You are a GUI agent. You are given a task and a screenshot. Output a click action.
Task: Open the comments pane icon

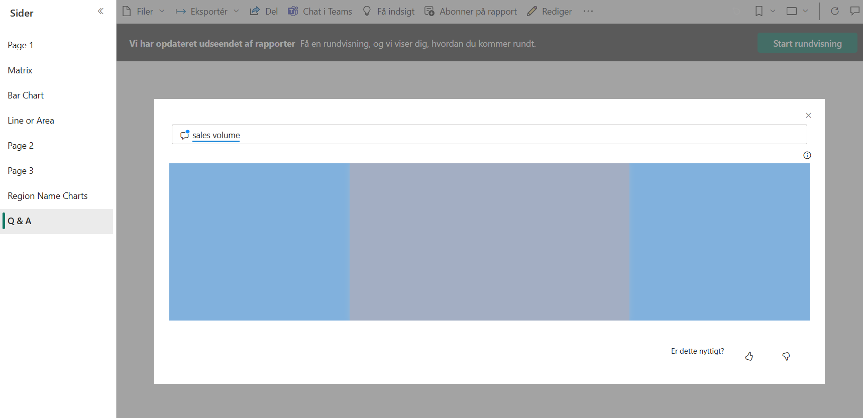point(855,11)
